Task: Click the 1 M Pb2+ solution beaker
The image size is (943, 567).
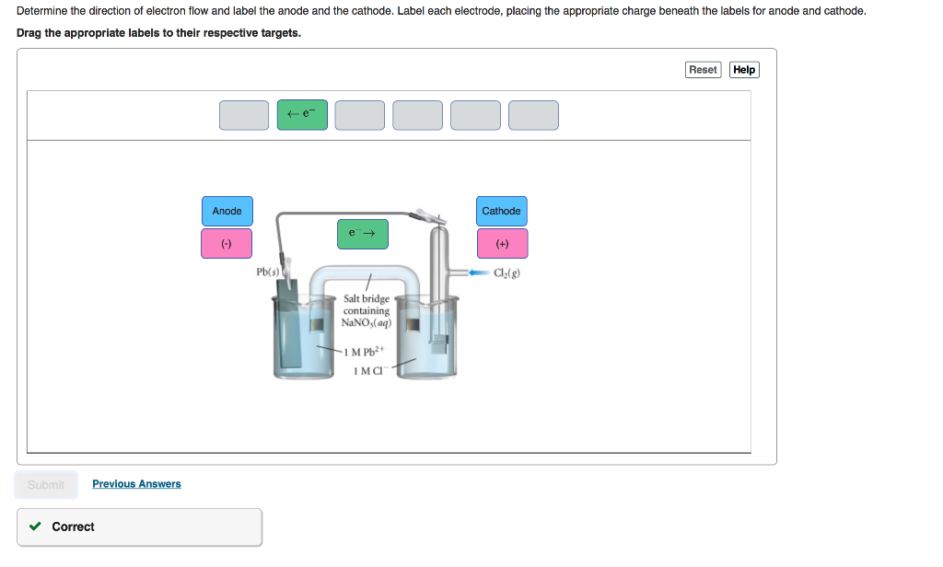Action: pos(304,341)
